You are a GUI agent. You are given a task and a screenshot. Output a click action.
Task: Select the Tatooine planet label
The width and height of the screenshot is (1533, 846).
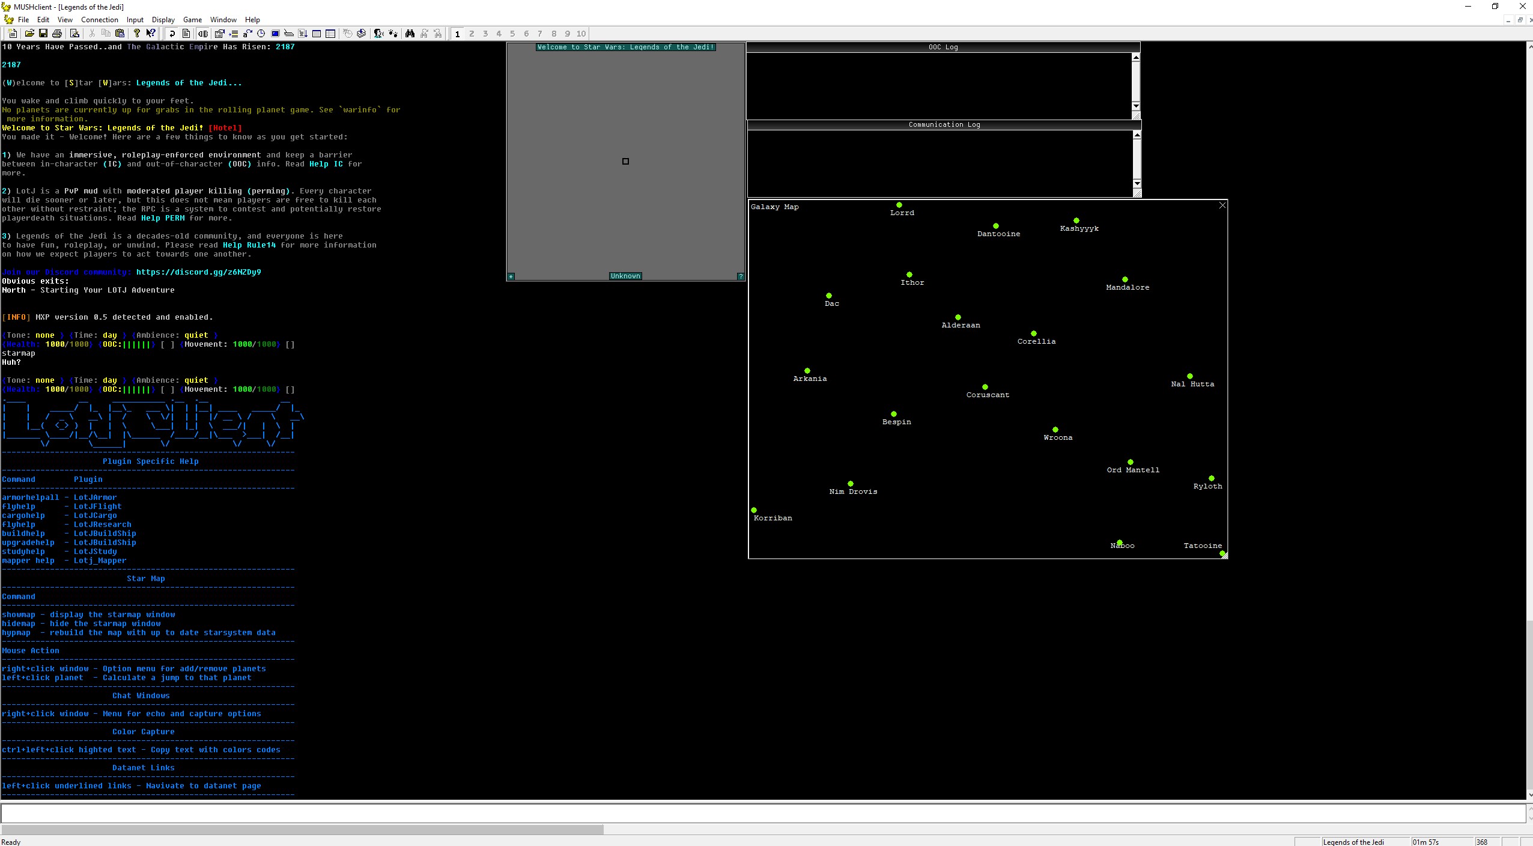1203,546
